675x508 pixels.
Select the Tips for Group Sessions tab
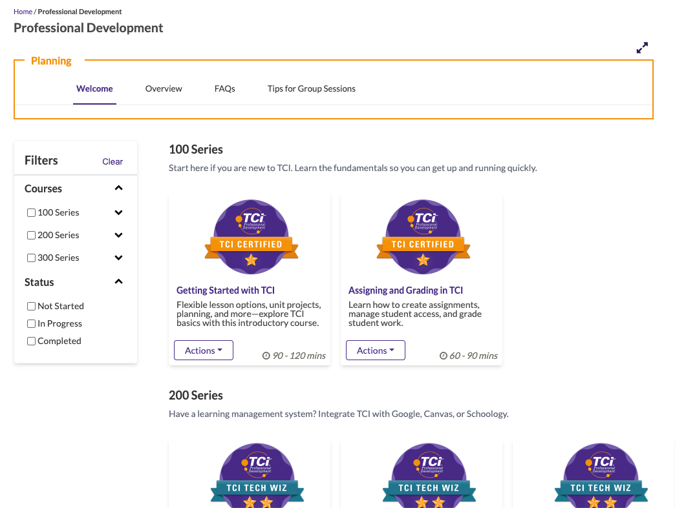[x=311, y=88]
